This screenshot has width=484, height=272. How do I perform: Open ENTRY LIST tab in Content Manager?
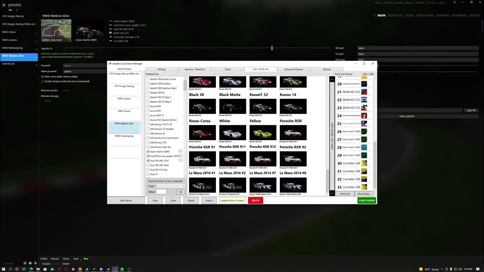click(x=395, y=15)
